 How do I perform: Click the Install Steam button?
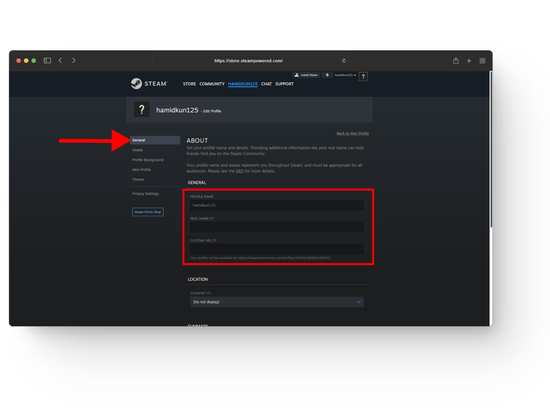point(306,75)
